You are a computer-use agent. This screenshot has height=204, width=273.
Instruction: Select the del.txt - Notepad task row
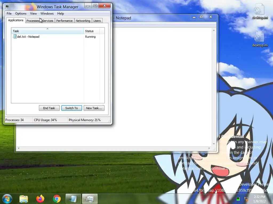click(58, 37)
